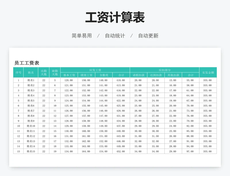The image size is (230, 176).
Task: Click the name cell 姓名2
Action: [31, 85]
